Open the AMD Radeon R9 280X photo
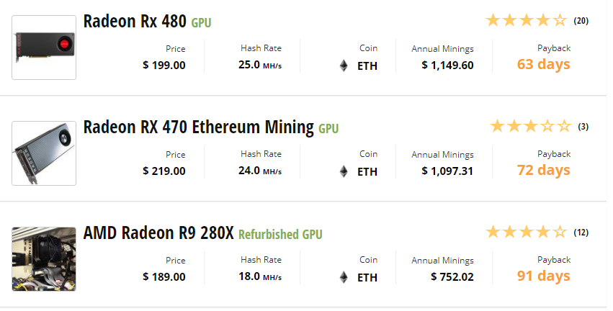 click(44, 259)
